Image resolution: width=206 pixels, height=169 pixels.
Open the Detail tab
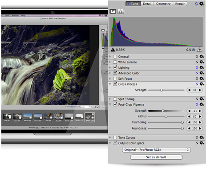(x=147, y=4)
